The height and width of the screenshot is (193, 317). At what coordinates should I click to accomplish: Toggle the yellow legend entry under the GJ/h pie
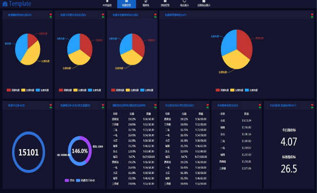pyautogui.click(x=28, y=90)
